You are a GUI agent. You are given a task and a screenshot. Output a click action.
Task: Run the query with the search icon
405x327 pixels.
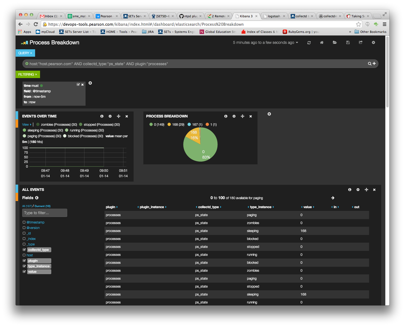pyautogui.click(x=370, y=64)
